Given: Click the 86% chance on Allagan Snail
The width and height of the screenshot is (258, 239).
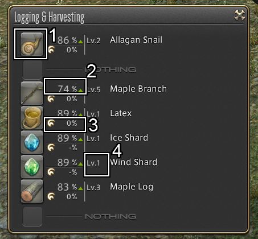Looking at the screenshot, I should (x=67, y=40).
